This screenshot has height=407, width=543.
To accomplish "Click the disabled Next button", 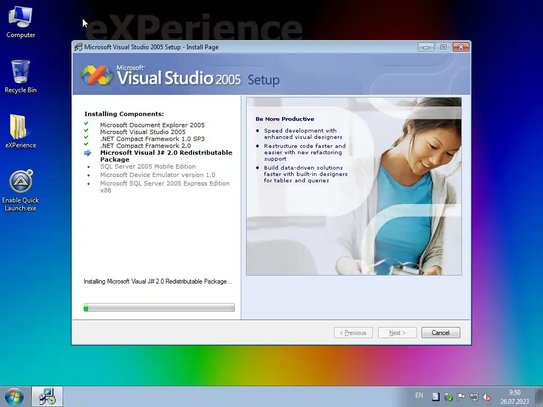I will tap(397, 333).
